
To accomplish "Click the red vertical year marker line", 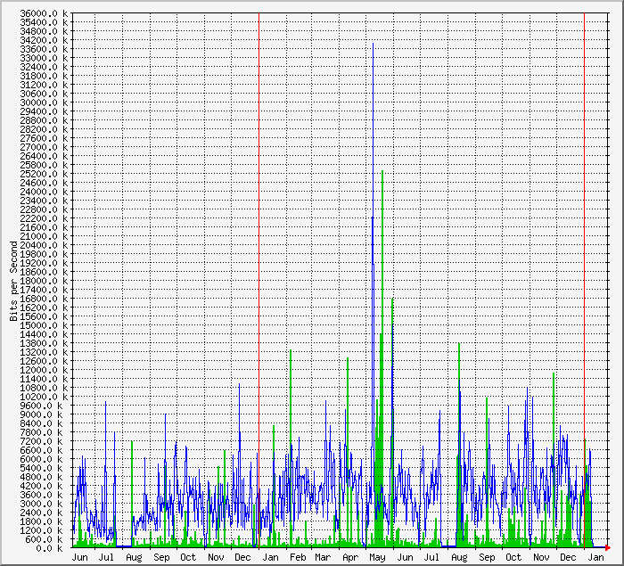I will tap(259, 267).
